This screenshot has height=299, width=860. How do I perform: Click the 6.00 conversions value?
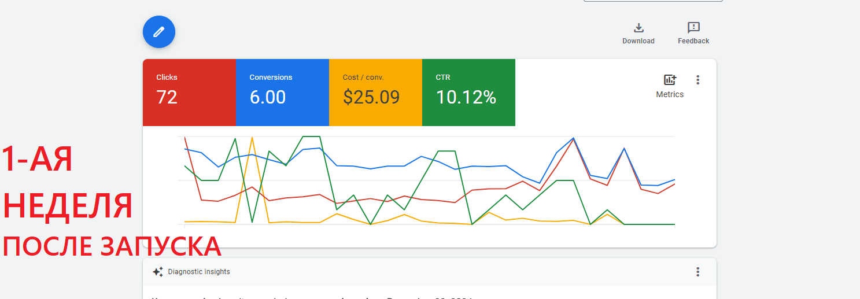[267, 97]
